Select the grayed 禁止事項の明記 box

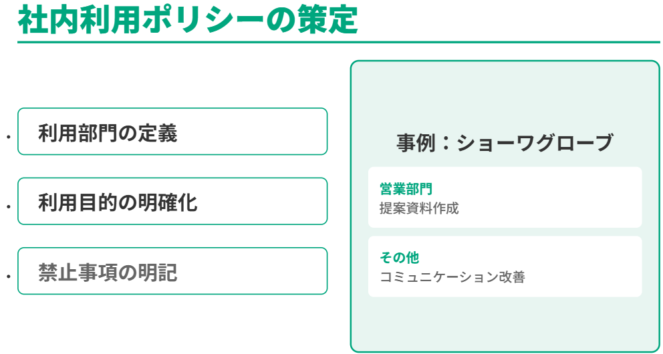point(172,271)
